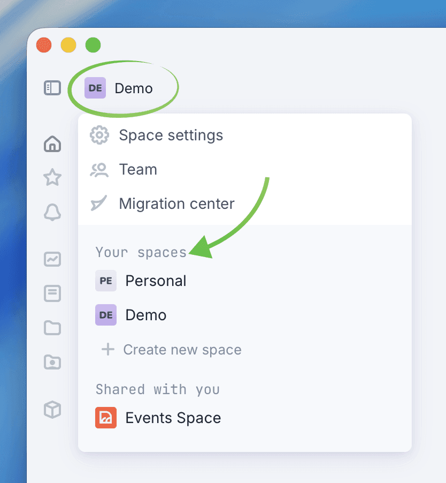Screen dimensions: 446x483
Task: Go to Home in sidebar
Action: [x=52, y=144]
